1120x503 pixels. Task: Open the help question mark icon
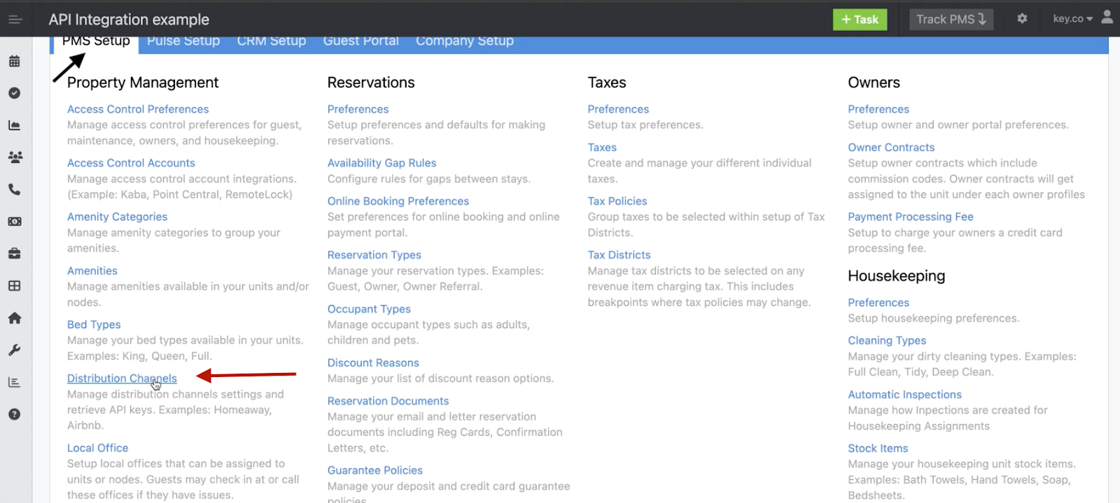pyautogui.click(x=14, y=414)
